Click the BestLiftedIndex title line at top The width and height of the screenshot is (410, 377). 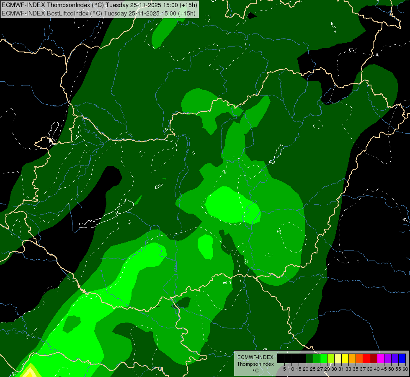click(x=98, y=13)
